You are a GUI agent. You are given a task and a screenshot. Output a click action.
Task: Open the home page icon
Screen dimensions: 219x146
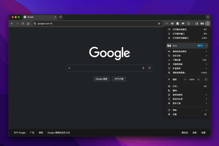pos(28,23)
